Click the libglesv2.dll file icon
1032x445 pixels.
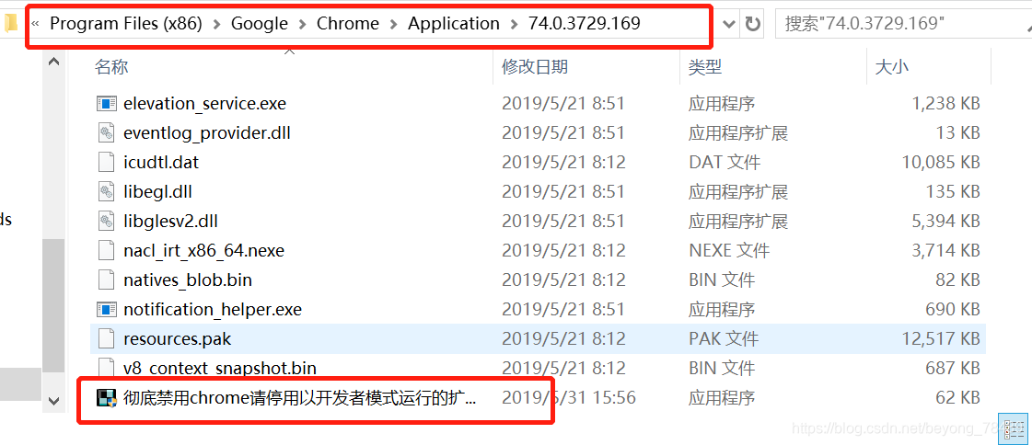(106, 221)
